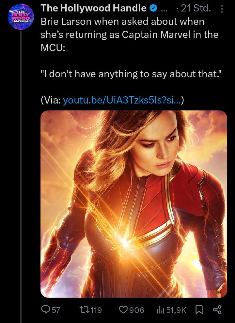Open the share post icon
The height and width of the screenshot is (323, 235).
(x=217, y=310)
